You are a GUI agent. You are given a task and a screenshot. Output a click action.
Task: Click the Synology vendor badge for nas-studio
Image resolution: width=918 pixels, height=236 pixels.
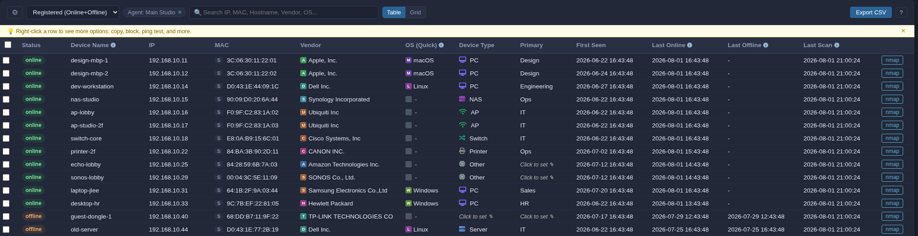point(303,99)
